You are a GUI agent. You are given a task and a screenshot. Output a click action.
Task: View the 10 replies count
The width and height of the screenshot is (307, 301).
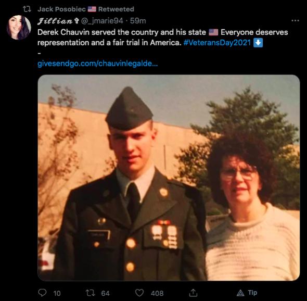57,293
